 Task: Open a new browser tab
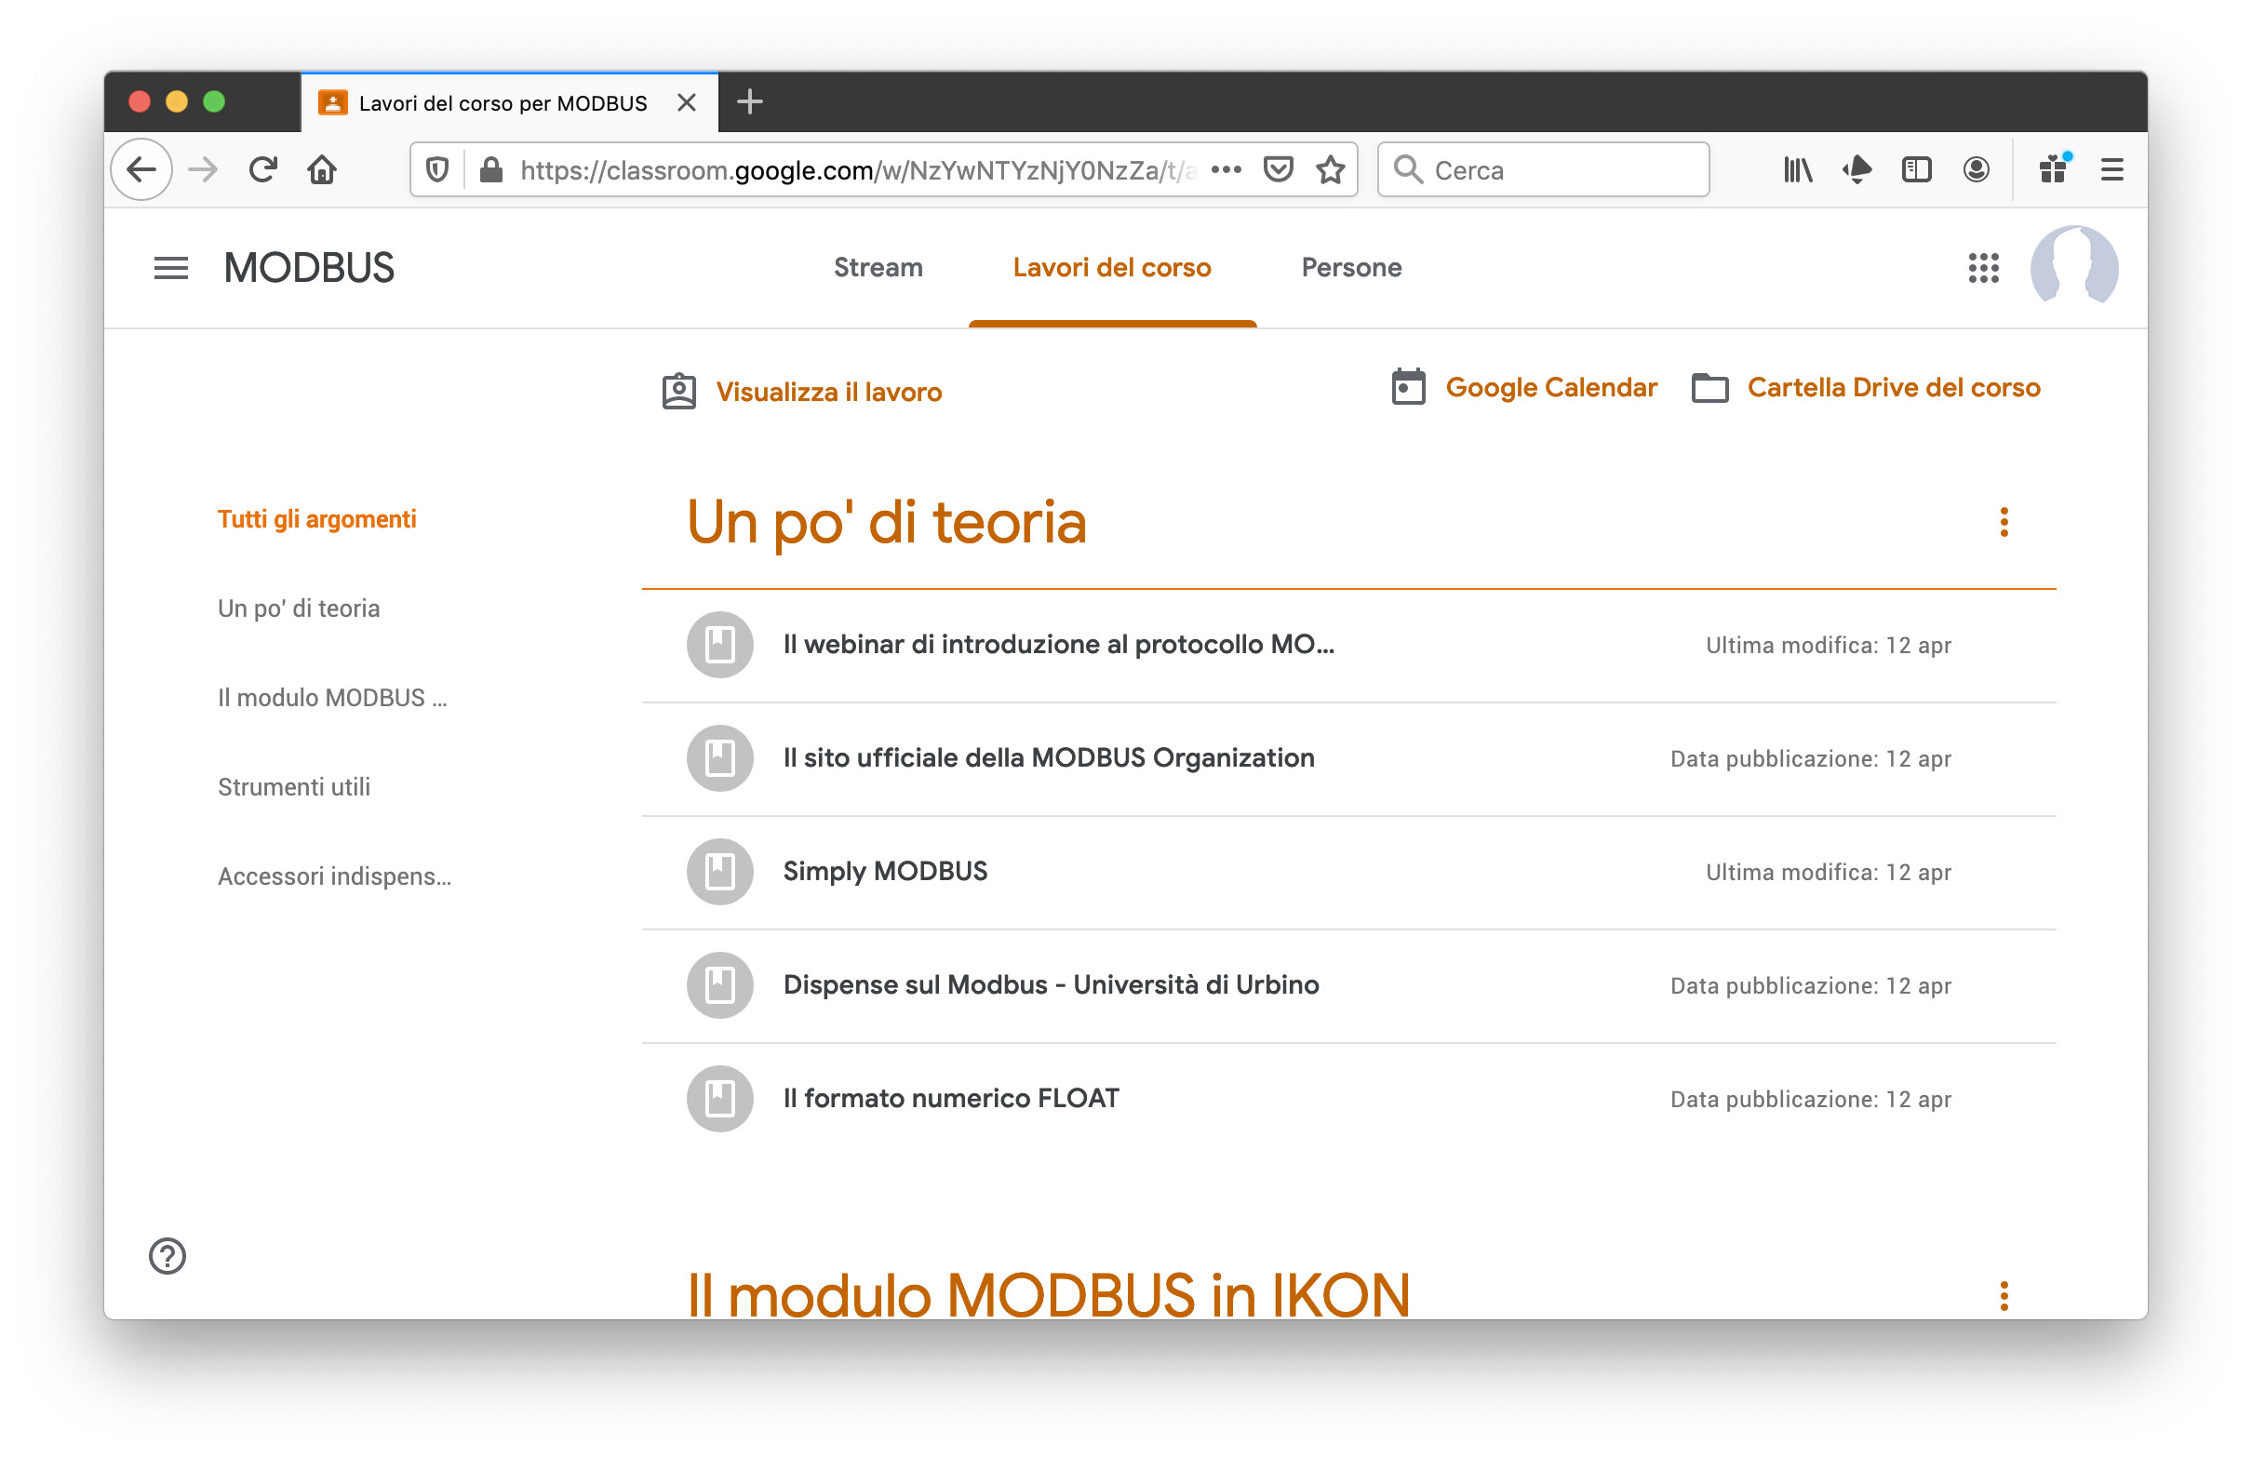[750, 102]
